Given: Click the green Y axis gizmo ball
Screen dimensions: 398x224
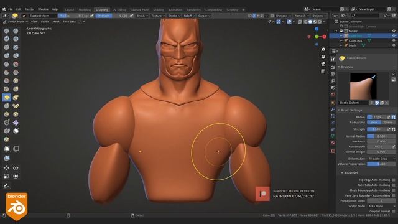Looking at the screenshot, I should pyautogui.click(x=317, y=37).
